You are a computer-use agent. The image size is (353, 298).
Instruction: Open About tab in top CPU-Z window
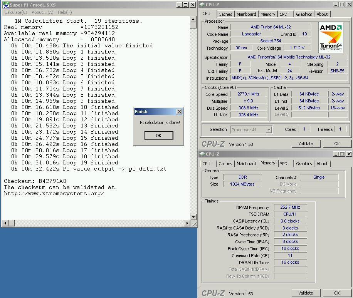(322, 14)
